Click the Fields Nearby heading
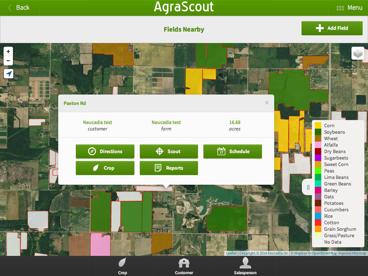Image resolution: width=368 pixels, height=276 pixels. (x=184, y=29)
